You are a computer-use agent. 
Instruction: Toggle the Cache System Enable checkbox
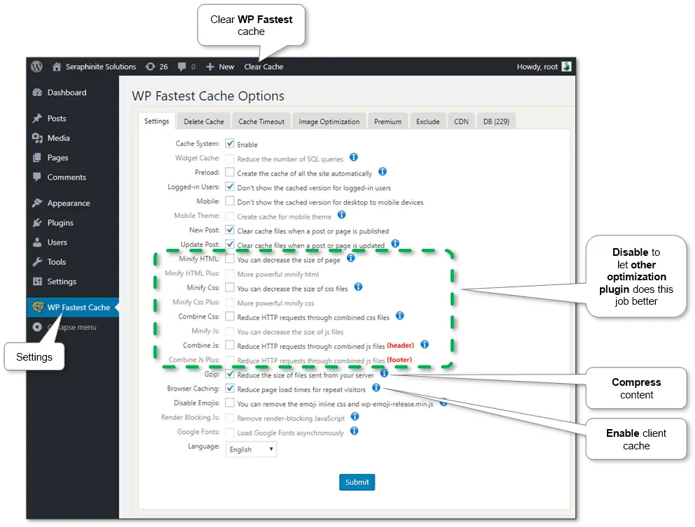pyautogui.click(x=229, y=143)
